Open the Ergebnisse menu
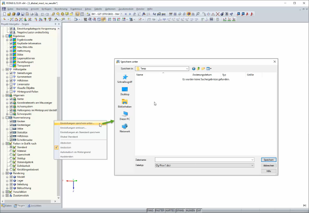Screen dimensions: 309x213 click(76, 9)
